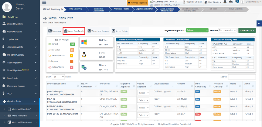Expand the right side panel arrows
Screen dimensions: 262x127
tap(259, 24)
